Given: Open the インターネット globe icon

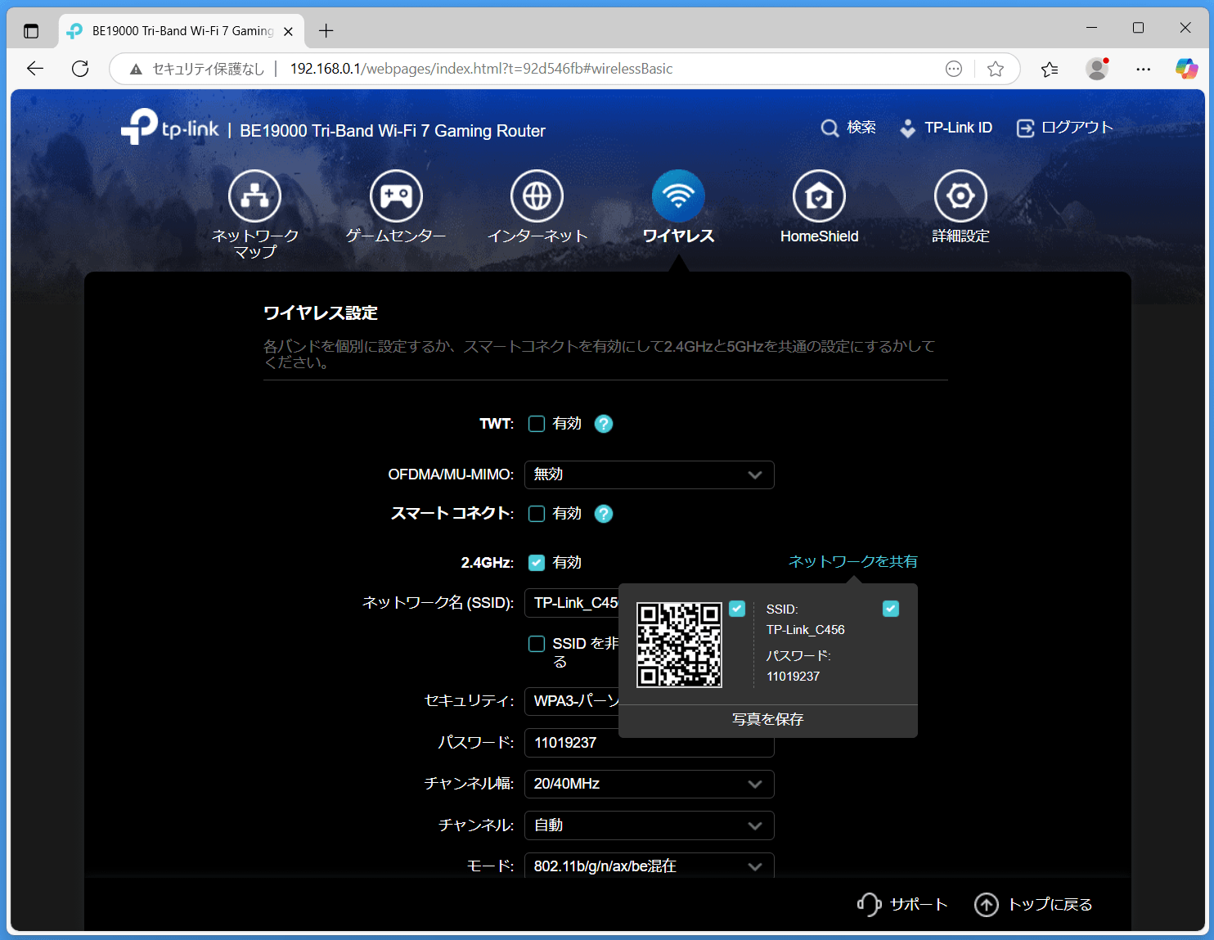Looking at the screenshot, I should (537, 196).
